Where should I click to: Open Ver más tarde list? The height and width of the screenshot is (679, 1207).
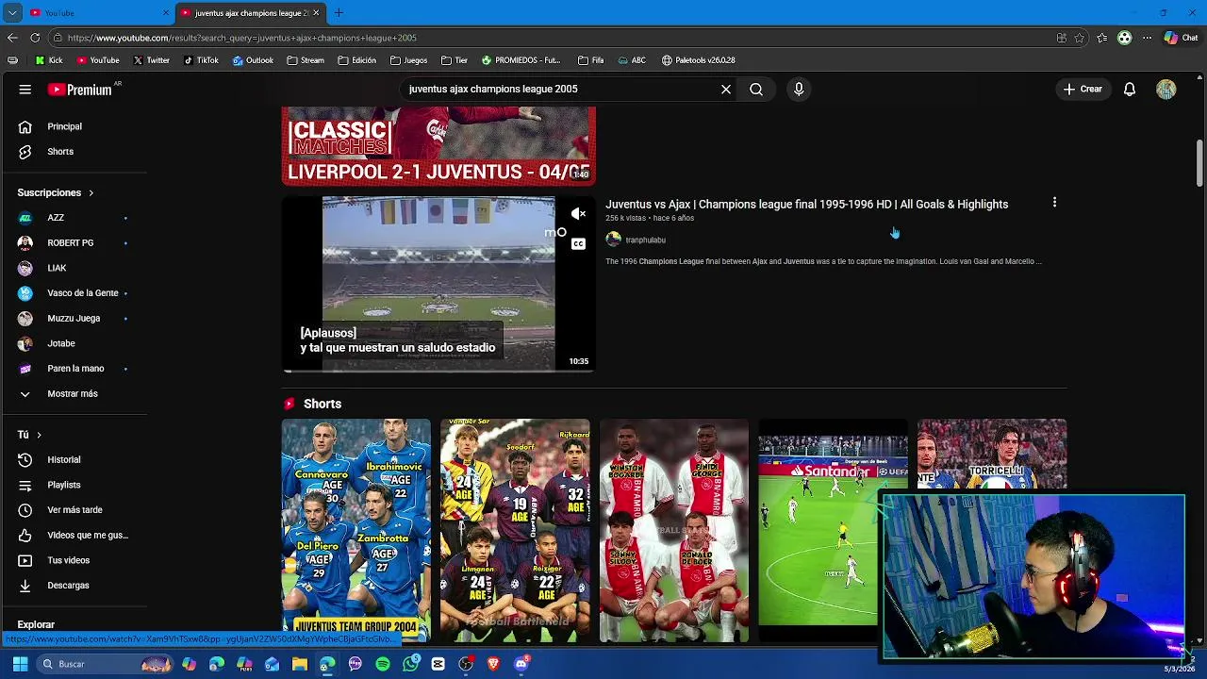(x=74, y=510)
